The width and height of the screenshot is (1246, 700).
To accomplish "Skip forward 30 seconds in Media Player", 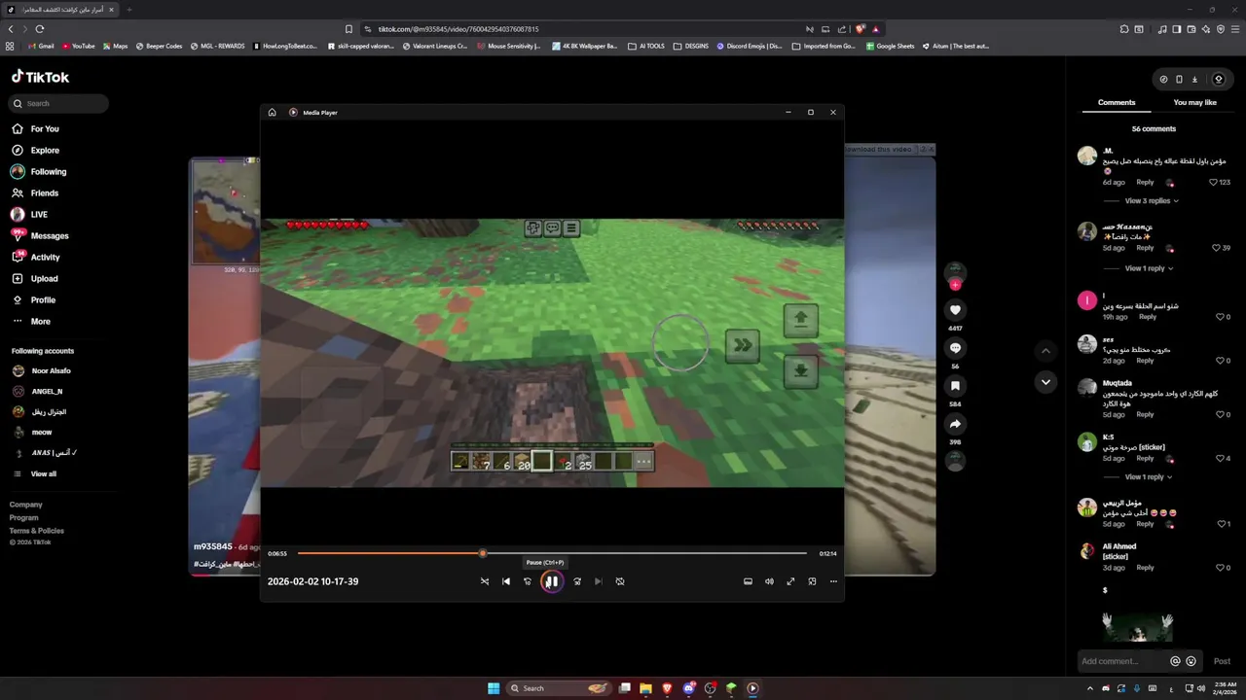I will pyautogui.click(x=577, y=581).
